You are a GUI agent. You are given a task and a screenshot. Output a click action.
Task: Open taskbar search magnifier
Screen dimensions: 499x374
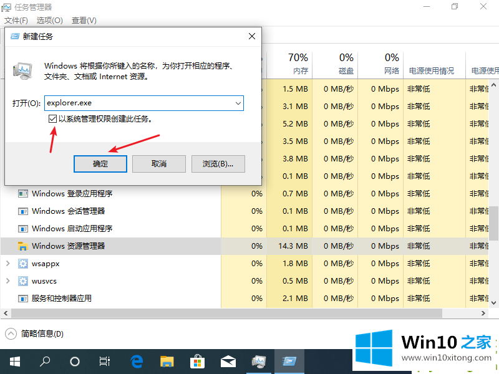tap(45, 362)
